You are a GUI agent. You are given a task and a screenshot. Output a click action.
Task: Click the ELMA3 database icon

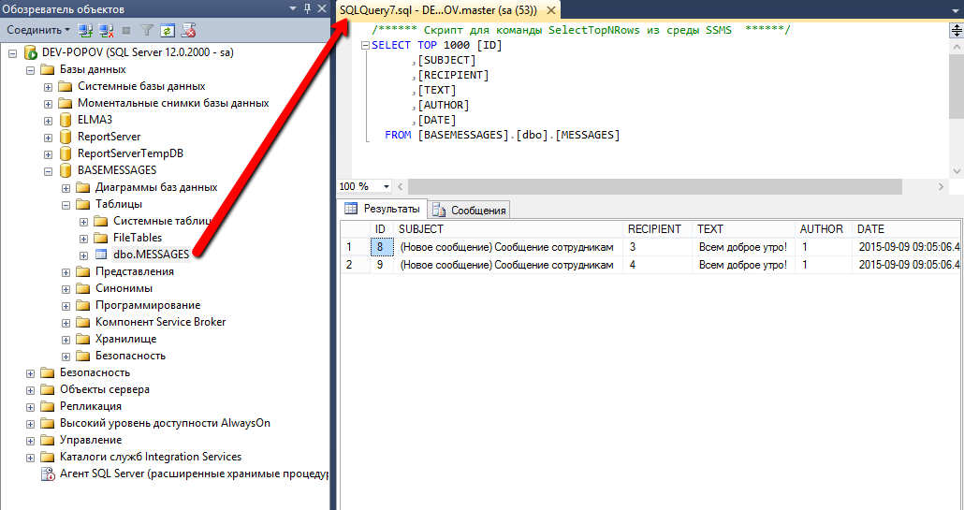(65, 120)
